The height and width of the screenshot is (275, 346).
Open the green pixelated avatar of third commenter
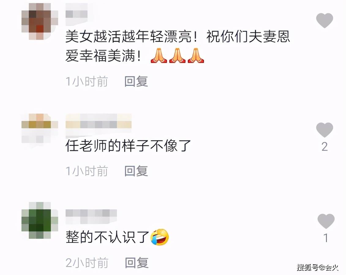pos(40,220)
